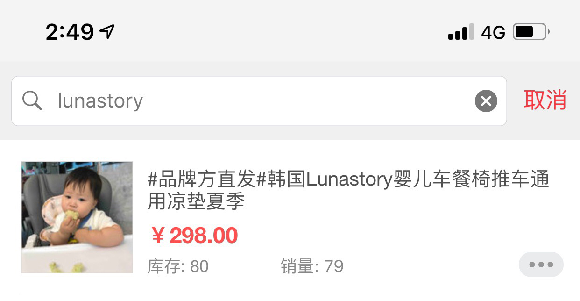
Task: Tap the second title line 用凉垫夏季
Action: [196, 201]
